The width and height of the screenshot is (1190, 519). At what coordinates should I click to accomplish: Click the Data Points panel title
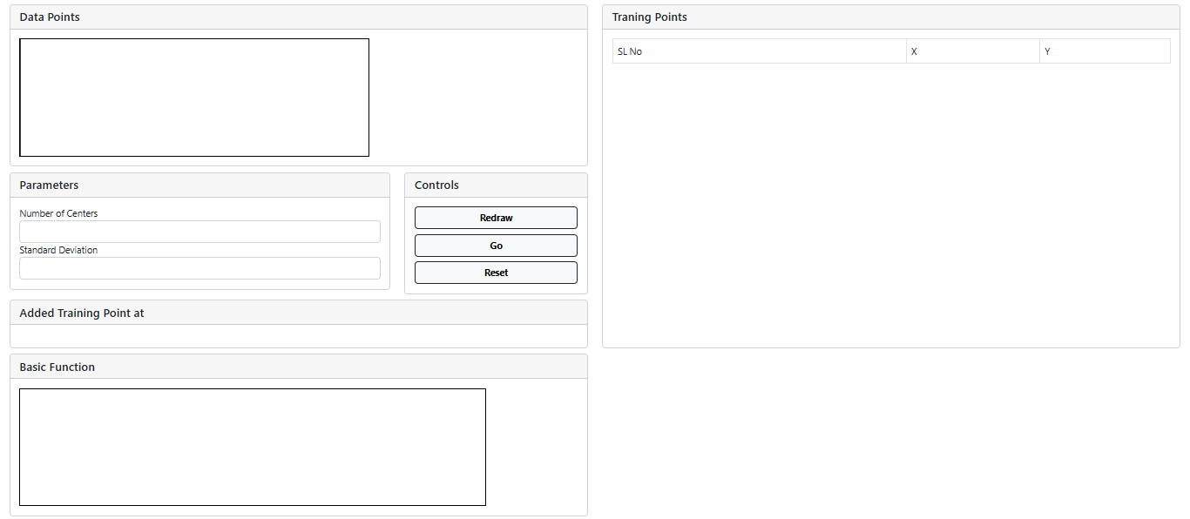click(x=50, y=17)
